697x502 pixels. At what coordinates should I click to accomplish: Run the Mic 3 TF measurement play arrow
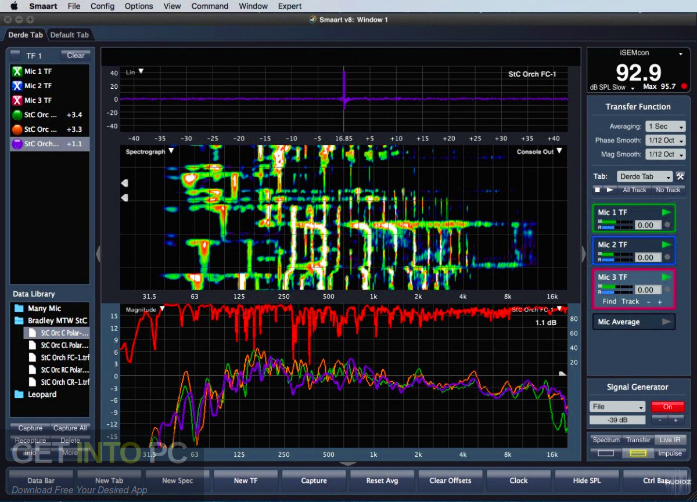coord(666,277)
